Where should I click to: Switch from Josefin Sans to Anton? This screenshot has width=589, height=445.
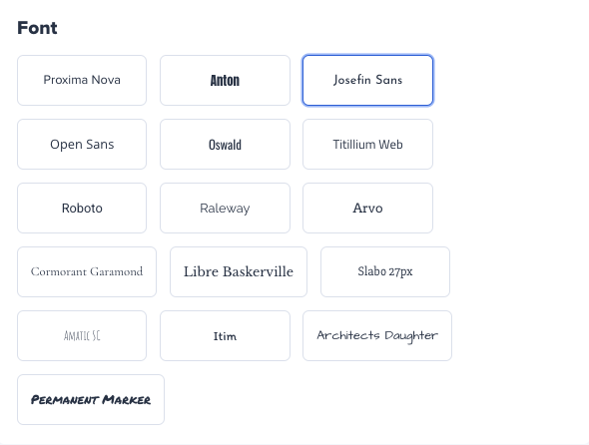(225, 81)
